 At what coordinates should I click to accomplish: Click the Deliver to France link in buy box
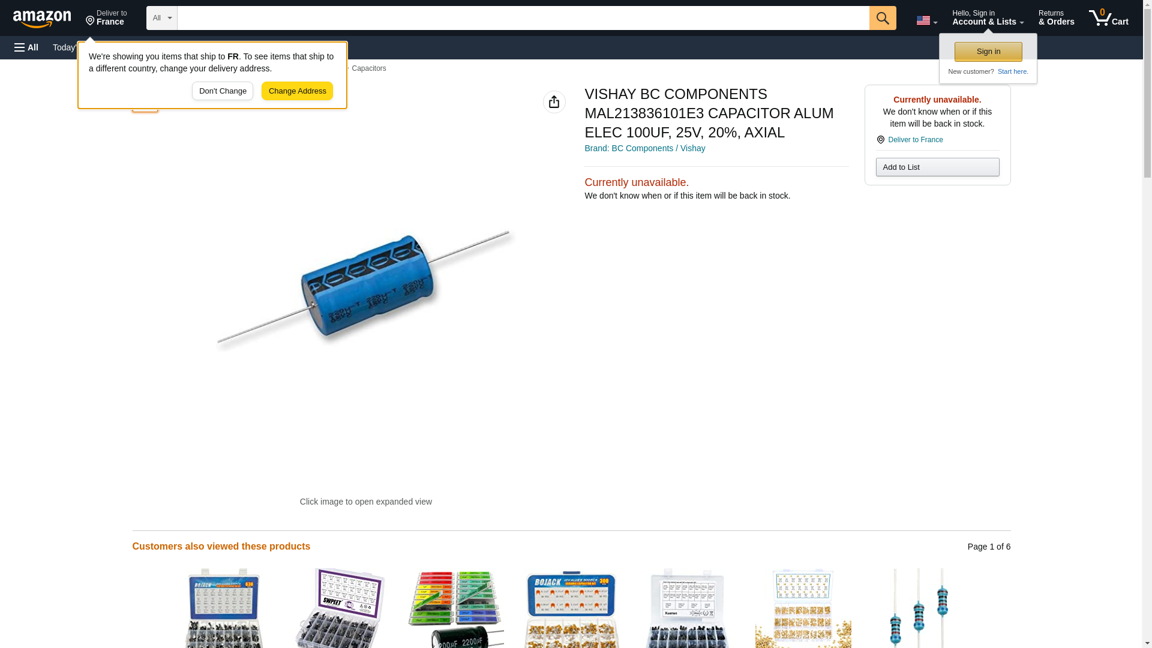pyautogui.click(x=915, y=140)
